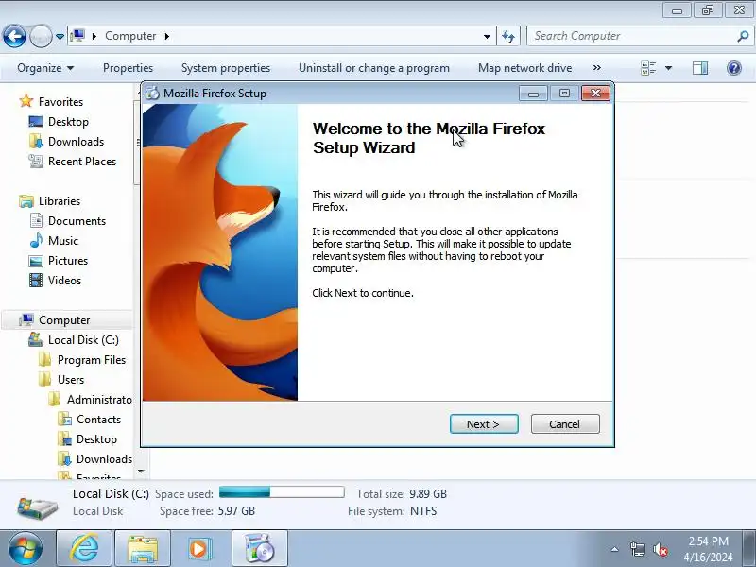Click the 'NTFS' file system value
Image resolution: width=756 pixels, height=567 pixels.
423,511
